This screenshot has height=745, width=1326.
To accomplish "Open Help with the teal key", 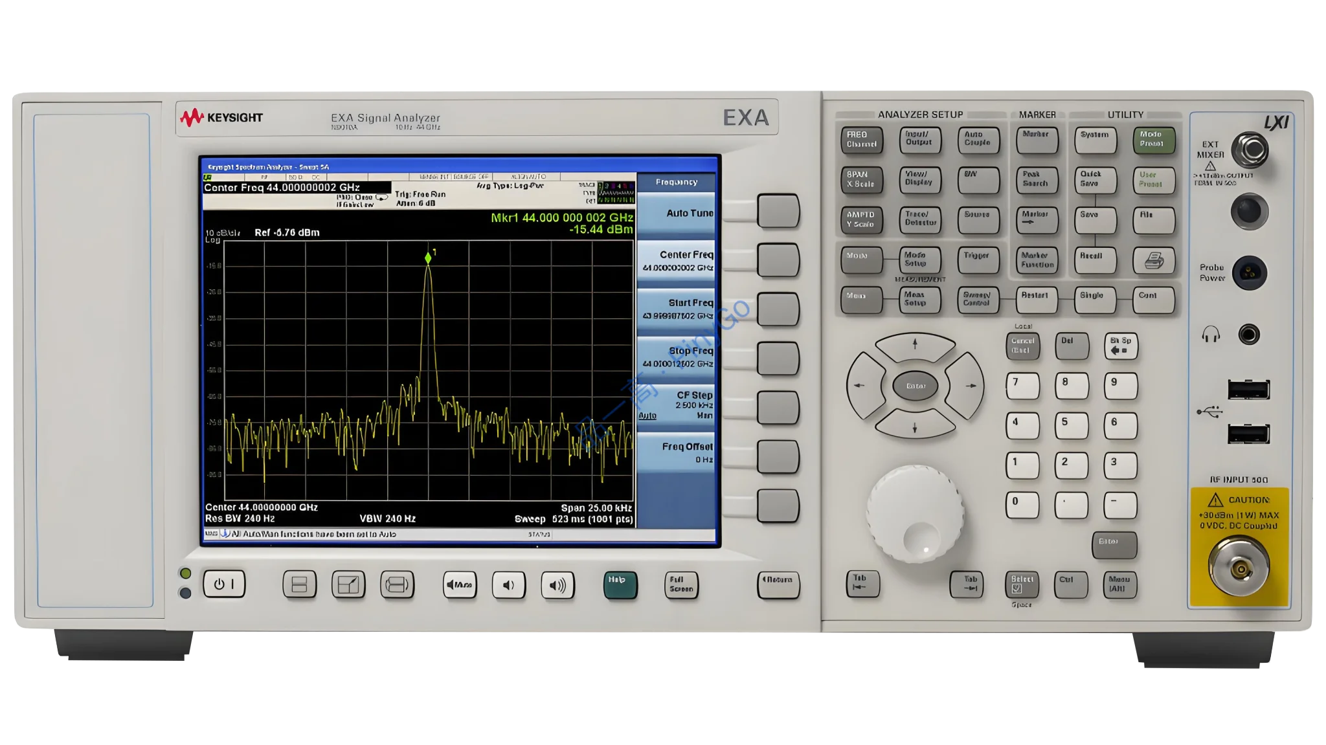I will (x=620, y=584).
